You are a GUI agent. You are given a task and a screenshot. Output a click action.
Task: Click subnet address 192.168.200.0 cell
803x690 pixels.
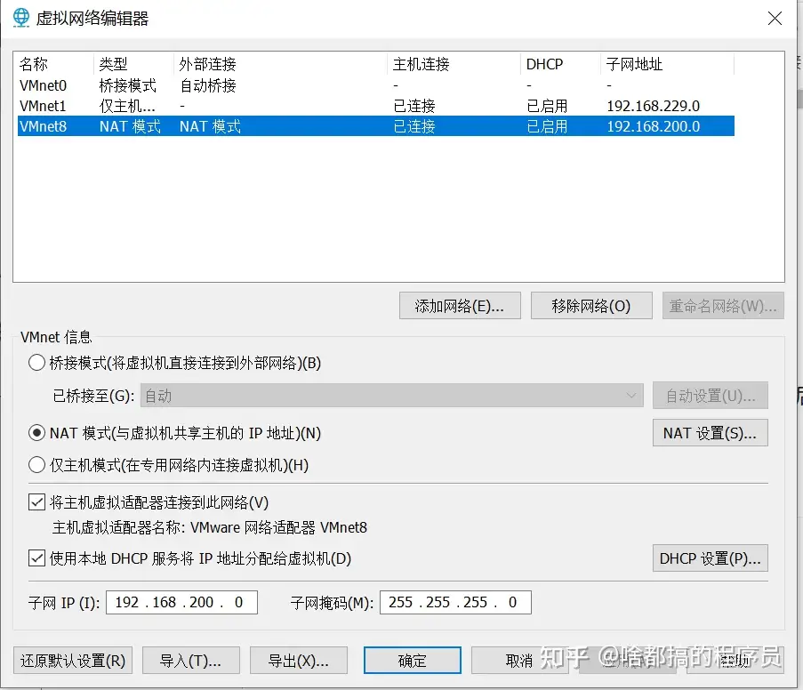(653, 126)
